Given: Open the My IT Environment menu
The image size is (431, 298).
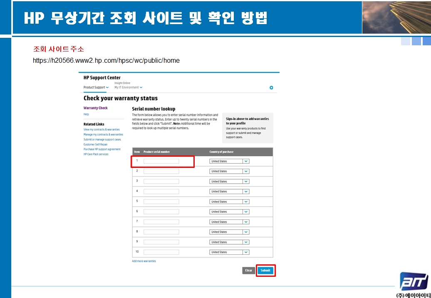Looking at the screenshot, I should point(129,87).
